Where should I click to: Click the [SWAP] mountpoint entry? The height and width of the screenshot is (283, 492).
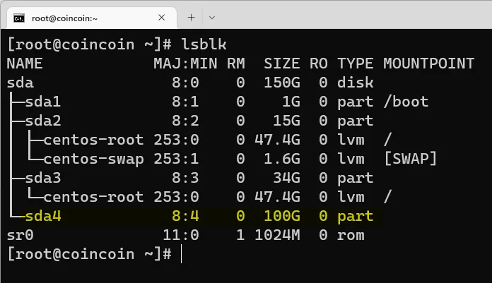[410, 159]
